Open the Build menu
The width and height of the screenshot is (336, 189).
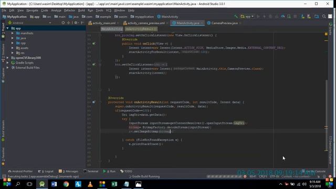(x=81, y=10)
